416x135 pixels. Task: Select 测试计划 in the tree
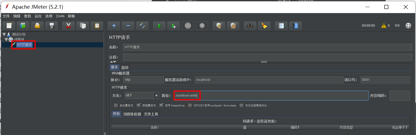coord(19,34)
